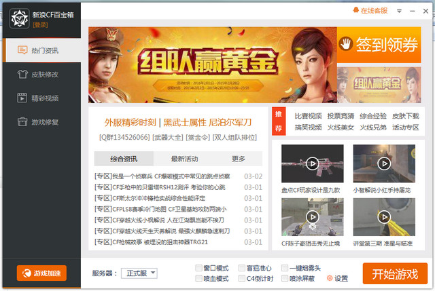This screenshot has width=435, height=291.
Task: Click the [Q群134526066] link
Action: click(124, 137)
